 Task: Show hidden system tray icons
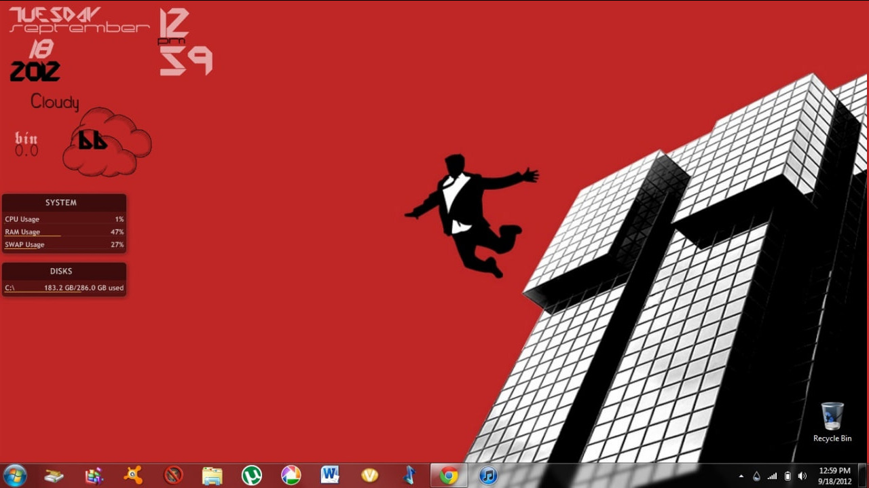[x=741, y=476]
